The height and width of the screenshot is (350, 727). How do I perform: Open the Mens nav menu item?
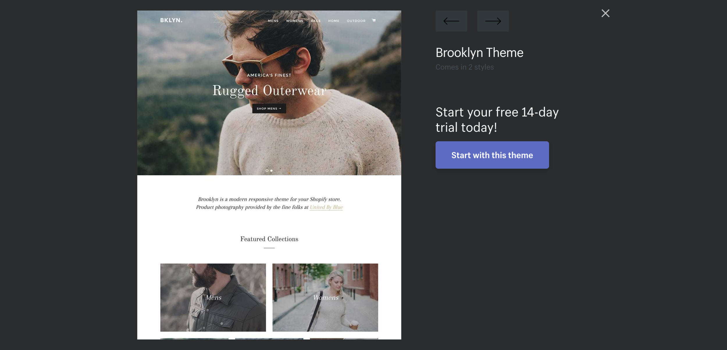(x=273, y=21)
